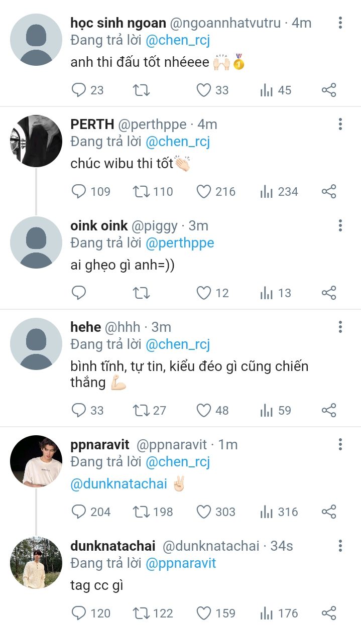Share PERTH's tweet
This screenshot has height=625, width=361.
[329, 192]
